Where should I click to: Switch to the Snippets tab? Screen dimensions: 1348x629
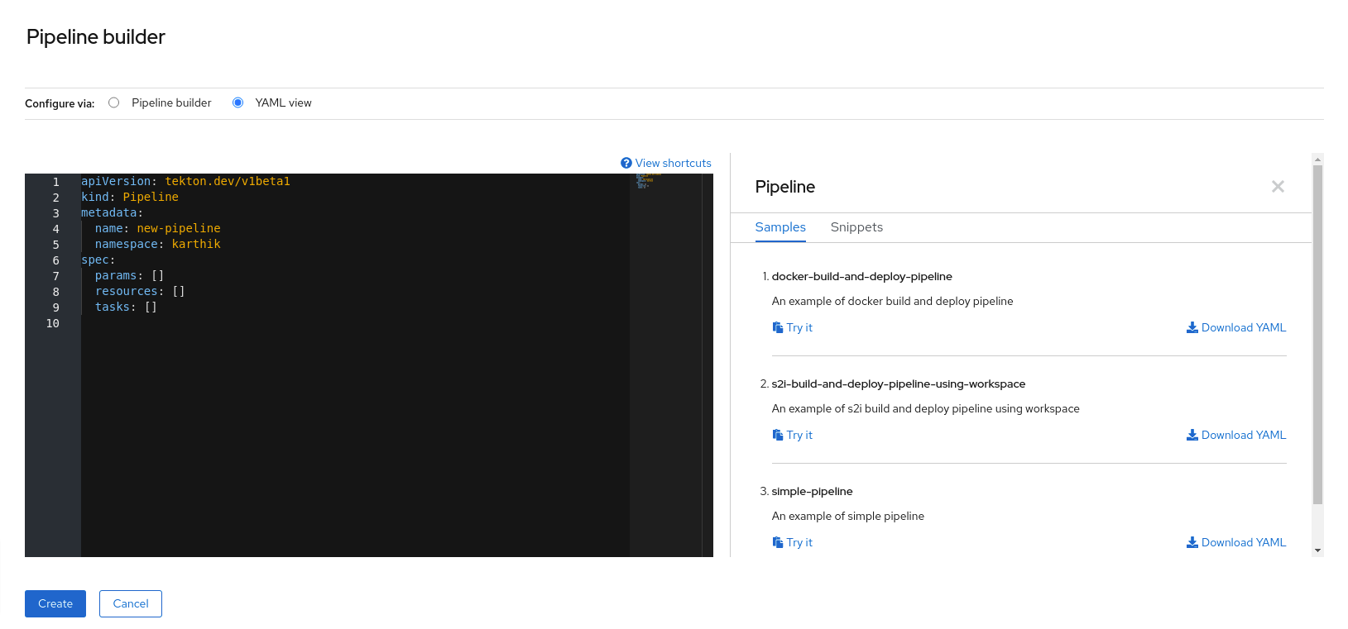(x=856, y=227)
